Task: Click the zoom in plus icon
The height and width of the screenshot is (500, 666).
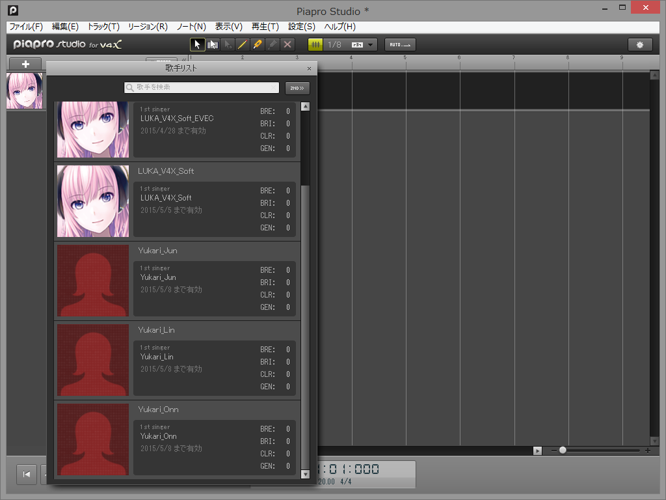Action: [x=648, y=451]
